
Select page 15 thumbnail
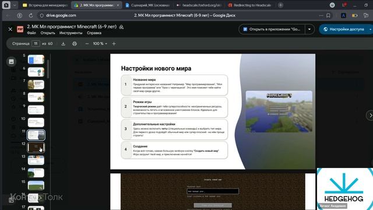[x=36, y=185]
